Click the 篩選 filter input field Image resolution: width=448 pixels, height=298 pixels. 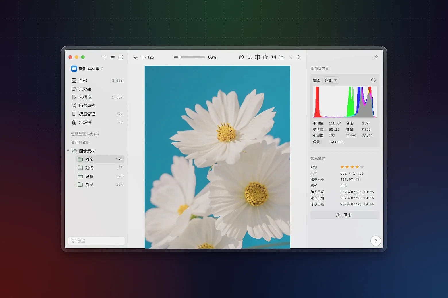click(x=96, y=241)
